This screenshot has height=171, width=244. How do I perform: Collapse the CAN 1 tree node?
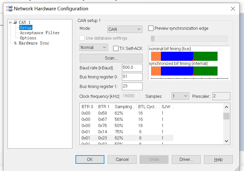(x=10, y=22)
